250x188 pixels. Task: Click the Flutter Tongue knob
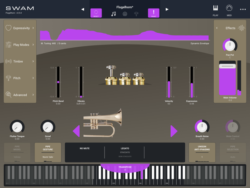pos(17,127)
